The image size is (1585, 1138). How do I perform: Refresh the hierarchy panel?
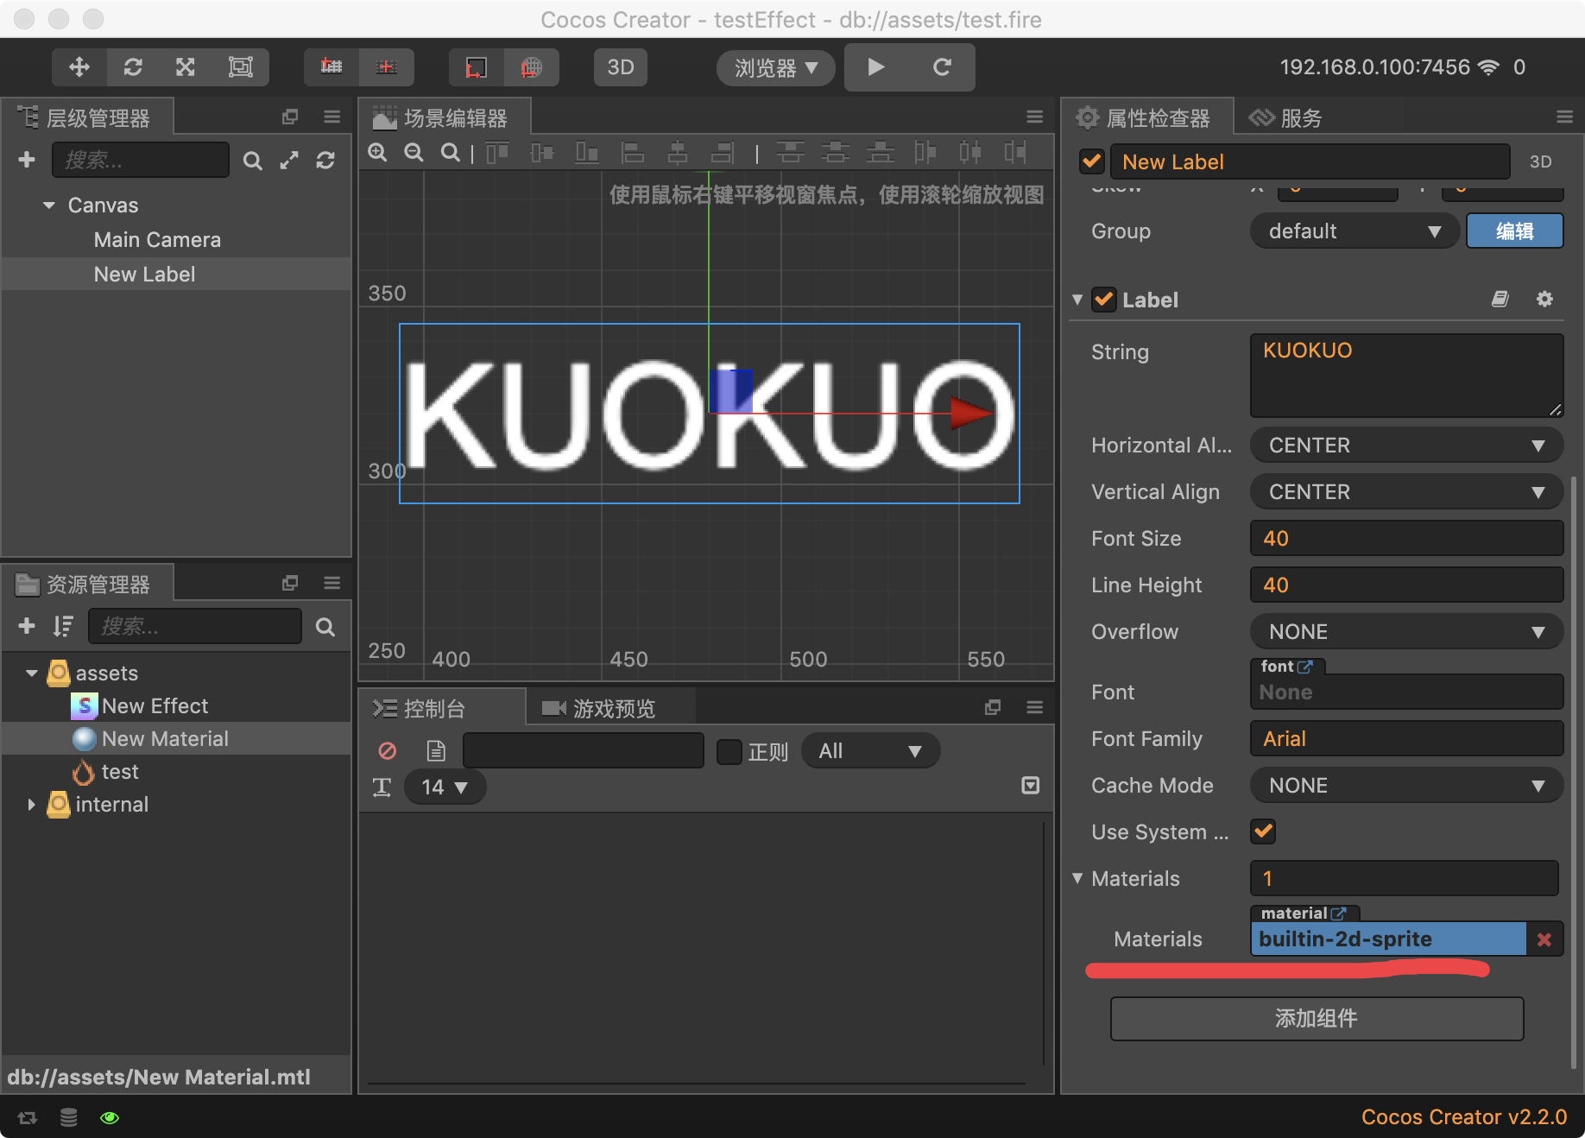pyautogui.click(x=325, y=161)
